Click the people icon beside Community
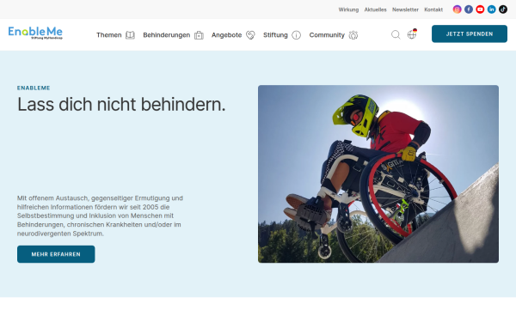 pos(353,35)
